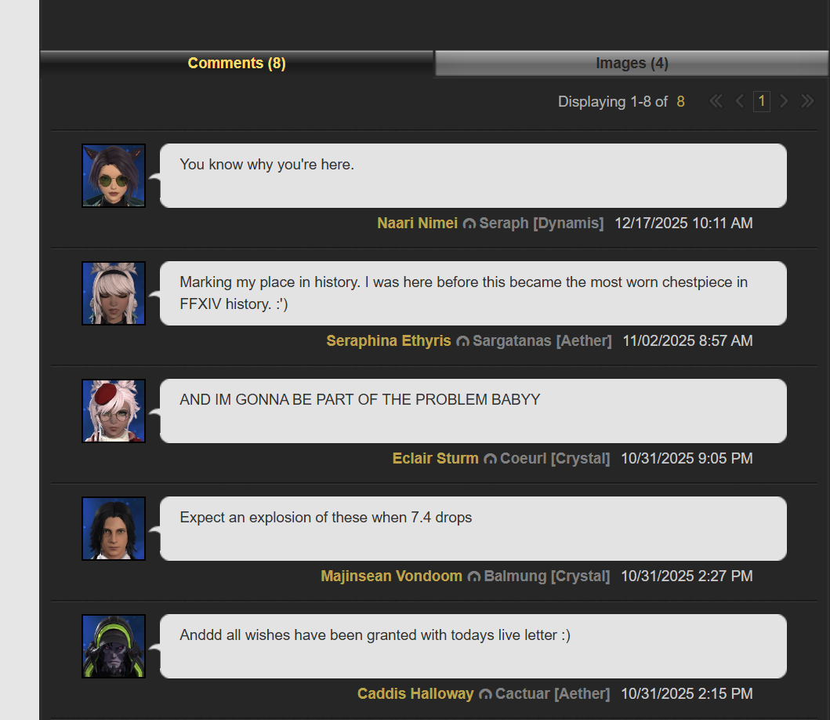Open Majinsean Vondoom profile link
The image size is (830, 720).
pos(391,576)
